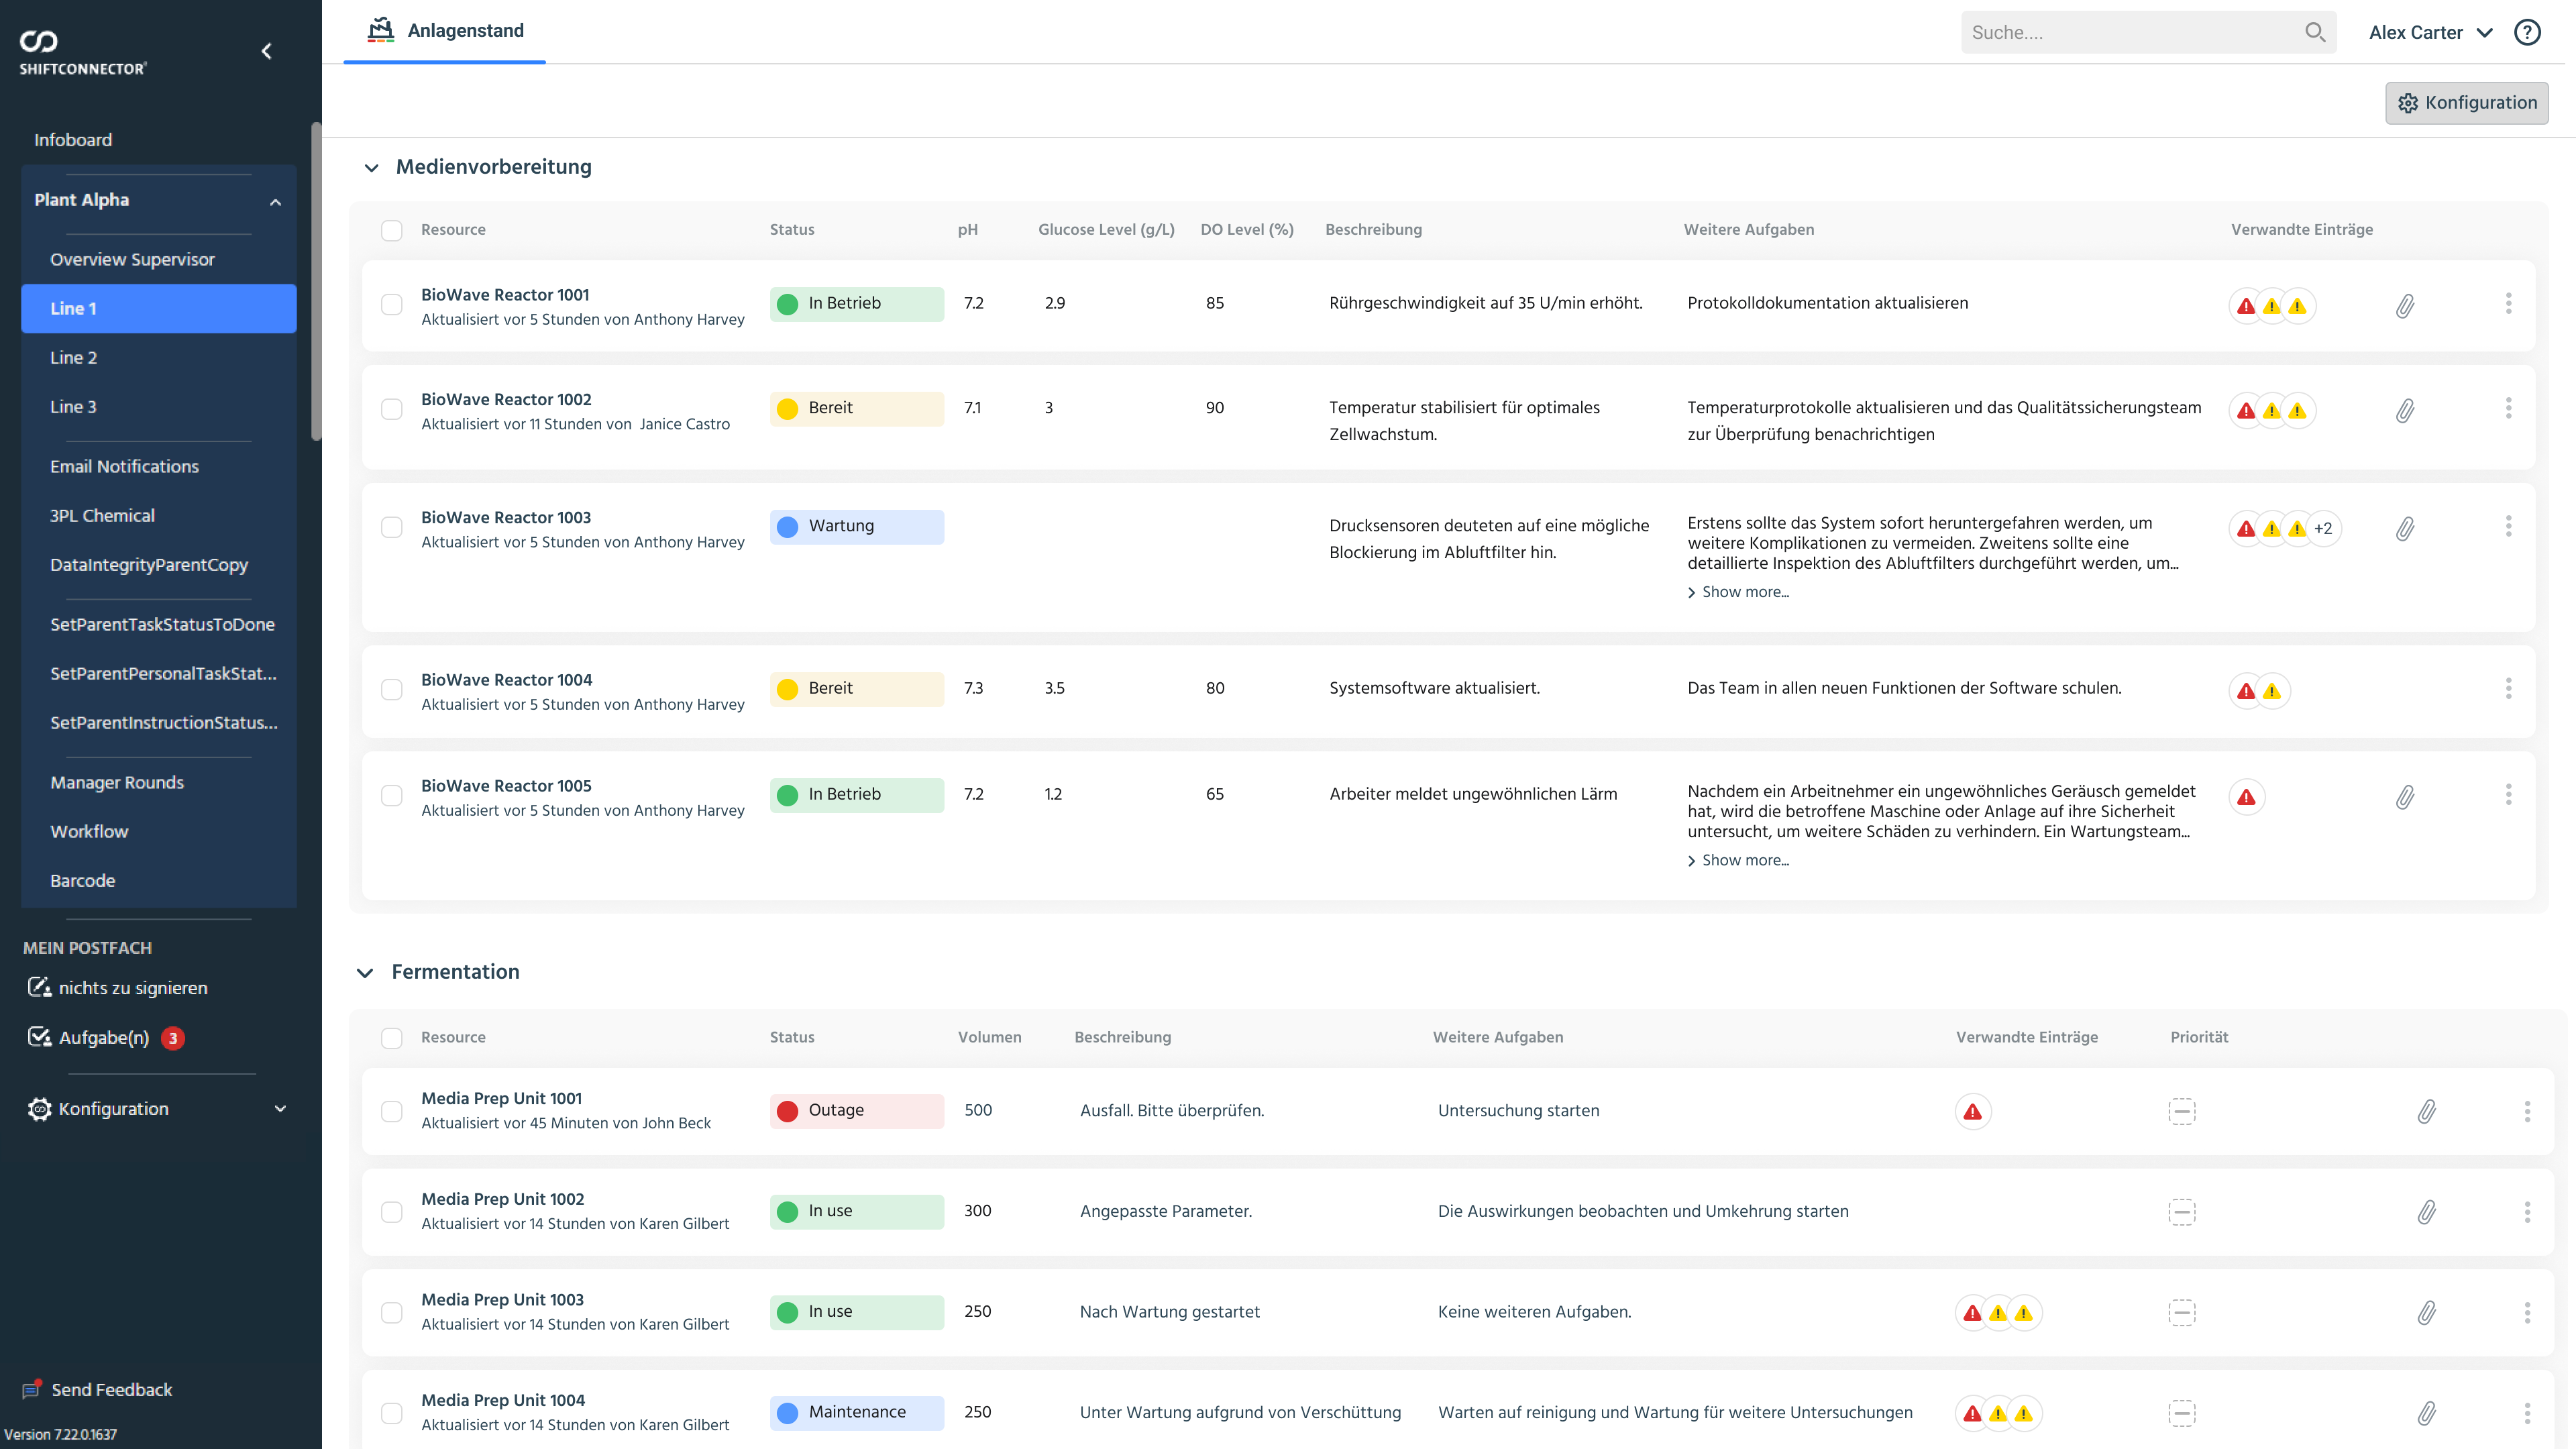Open attachment paperclip for Media Prep Unit 1003

[x=2427, y=1312]
